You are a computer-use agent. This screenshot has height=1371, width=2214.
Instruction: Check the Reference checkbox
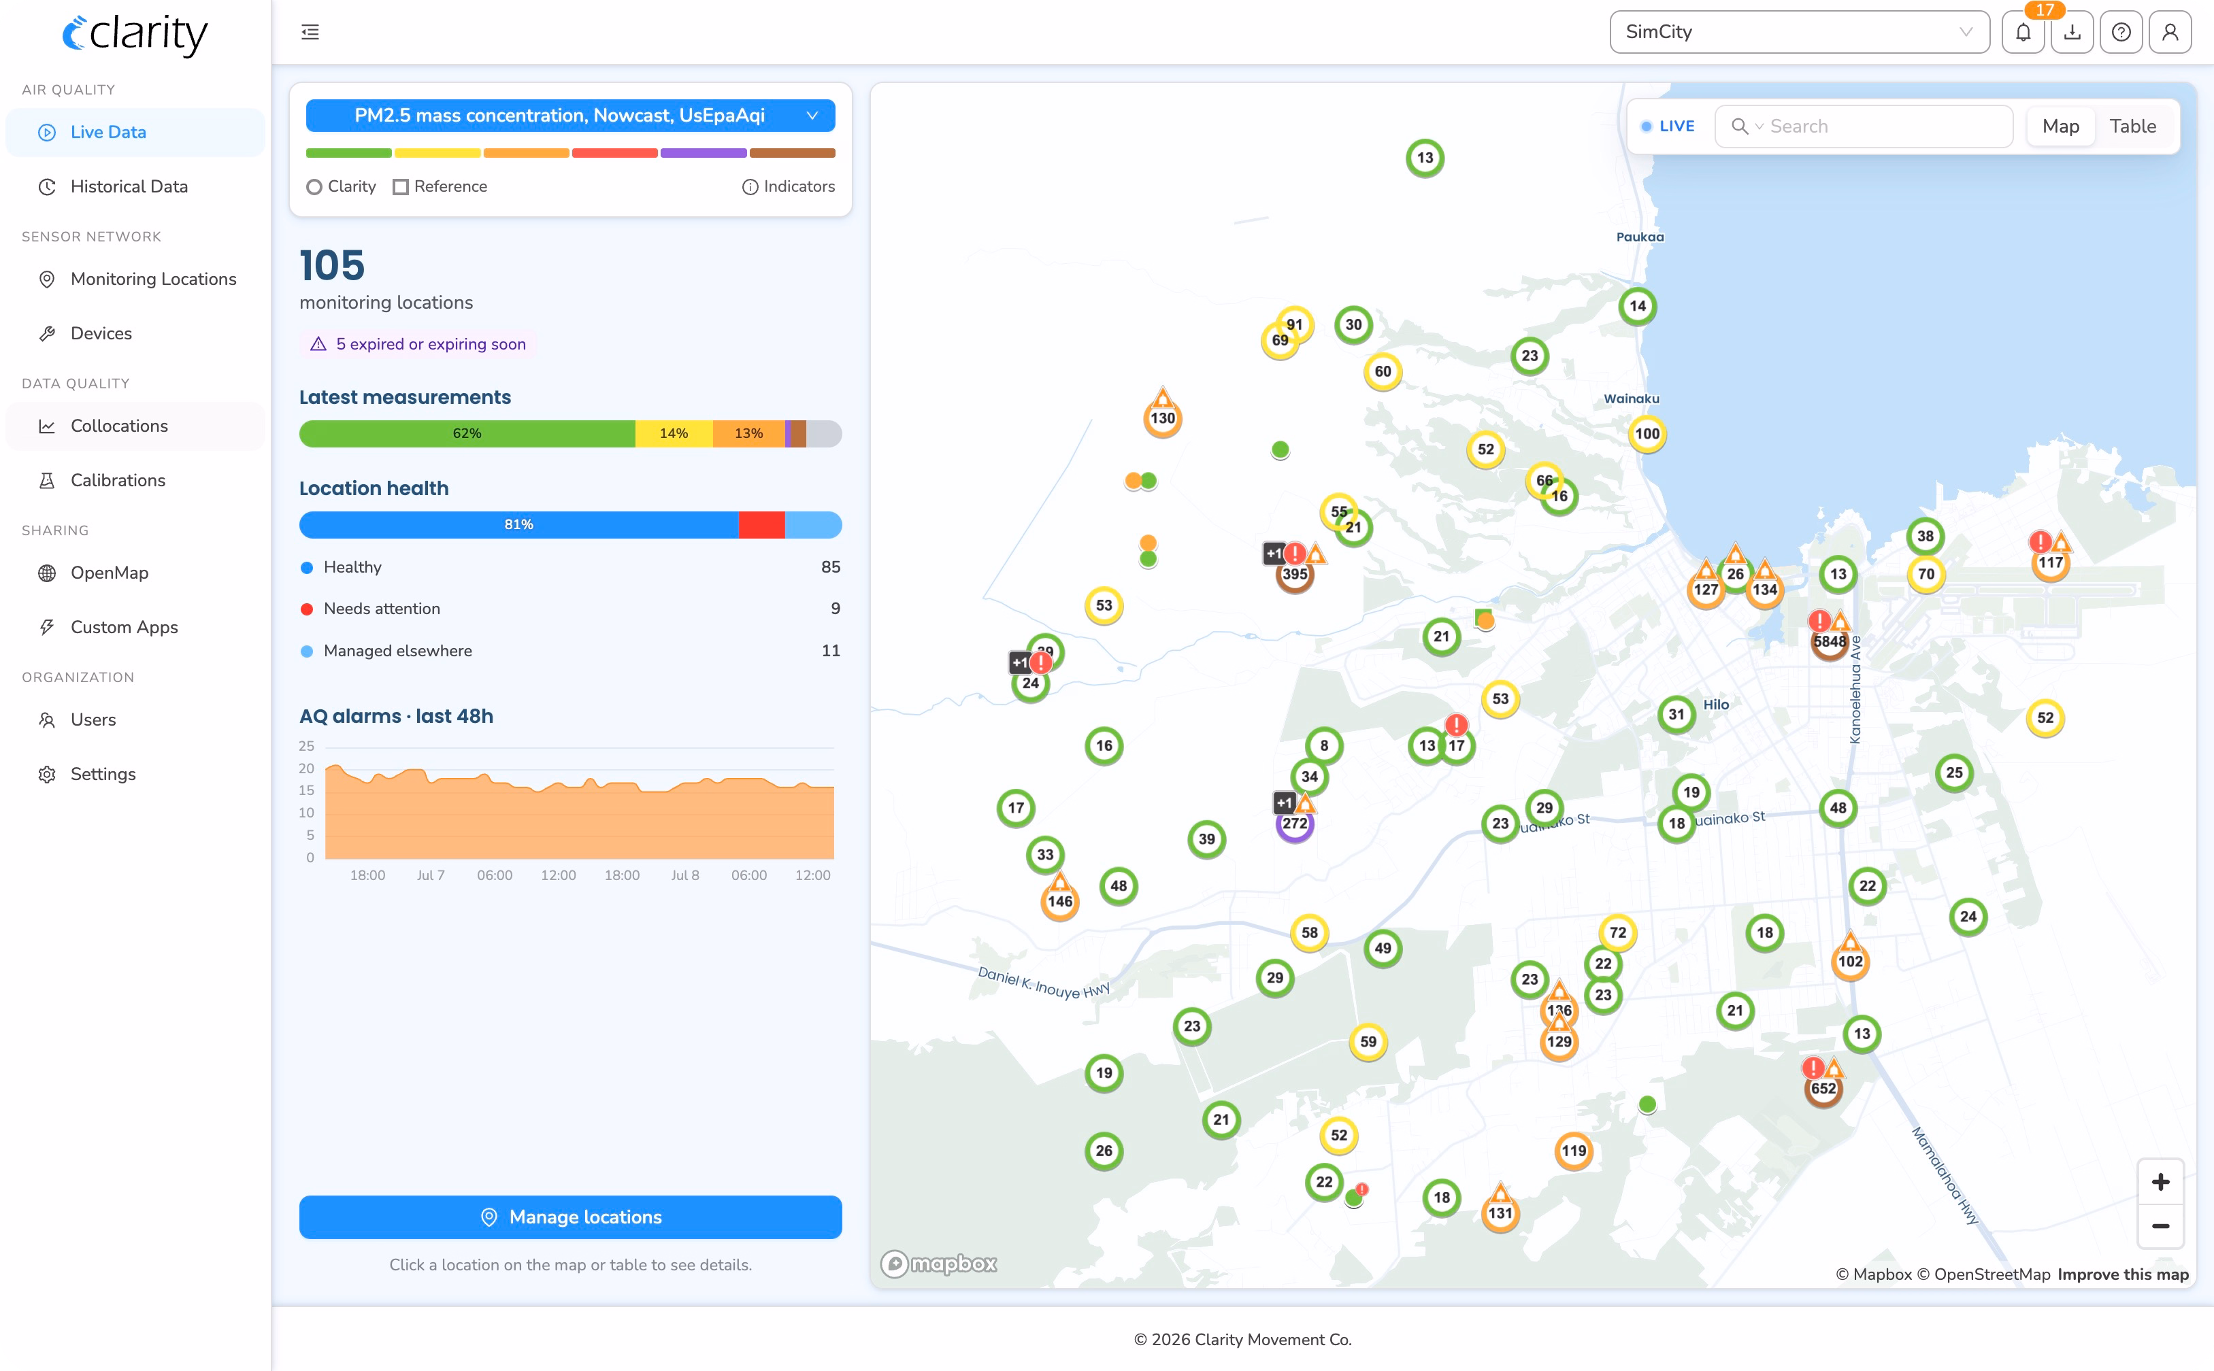pyautogui.click(x=401, y=187)
